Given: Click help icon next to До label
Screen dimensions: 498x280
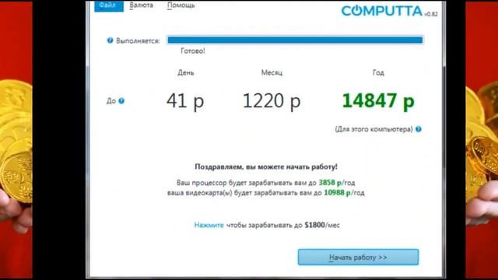Looking at the screenshot, I should (121, 101).
